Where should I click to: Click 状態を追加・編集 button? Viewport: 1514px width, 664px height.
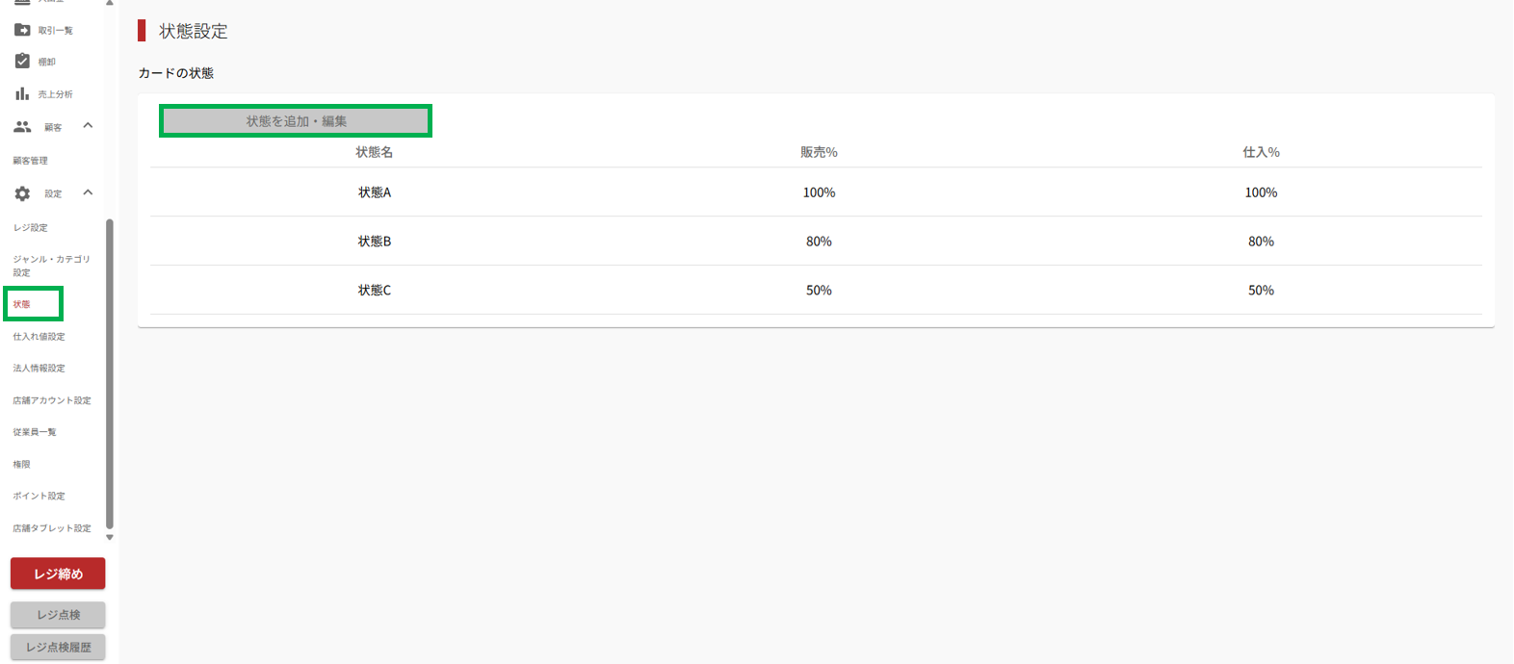click(x=296, y=121)
